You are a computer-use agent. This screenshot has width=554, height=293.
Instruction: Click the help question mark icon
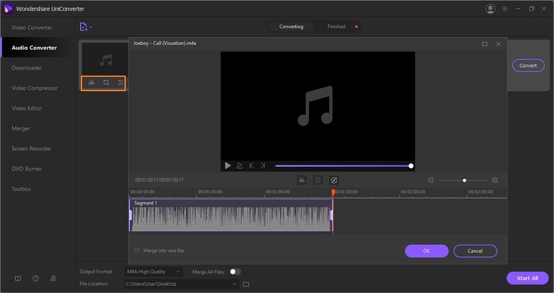36,279
